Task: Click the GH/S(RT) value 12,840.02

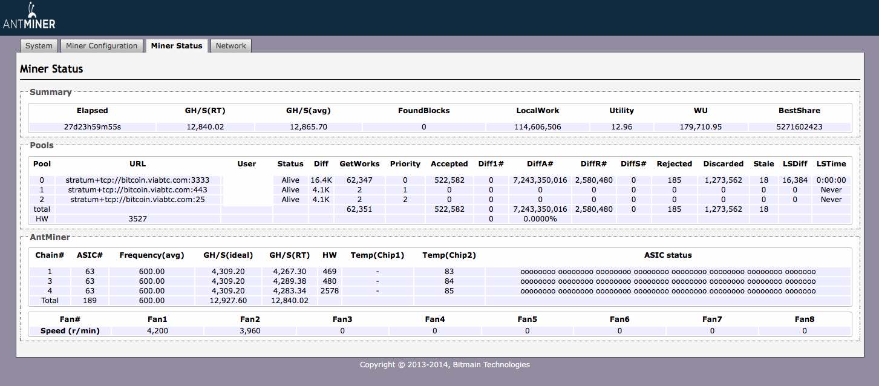Action: (205, 127)
